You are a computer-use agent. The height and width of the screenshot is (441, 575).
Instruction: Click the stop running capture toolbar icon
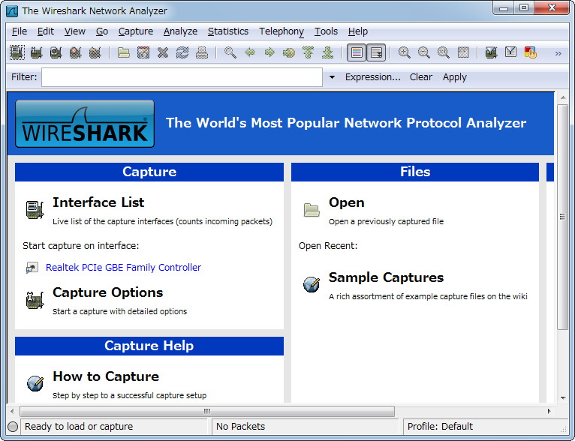point(76,52)
